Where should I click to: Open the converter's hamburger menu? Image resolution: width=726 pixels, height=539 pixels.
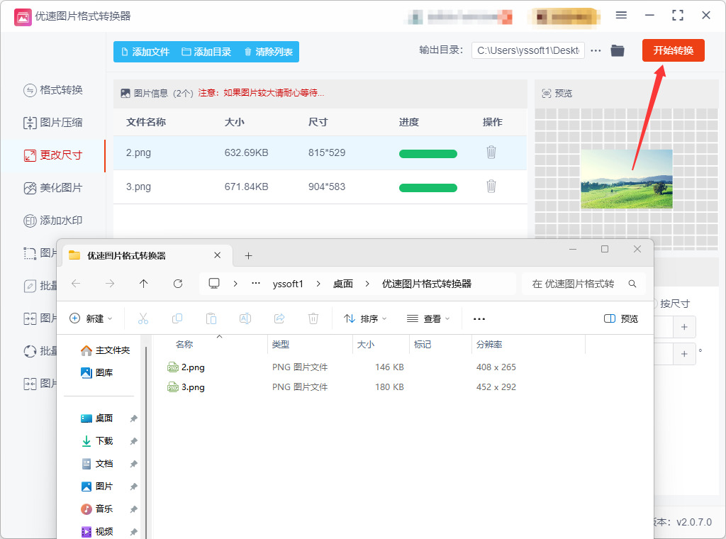coord(621,16)
